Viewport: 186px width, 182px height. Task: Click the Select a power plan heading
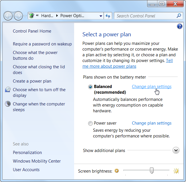click(107, 35)
